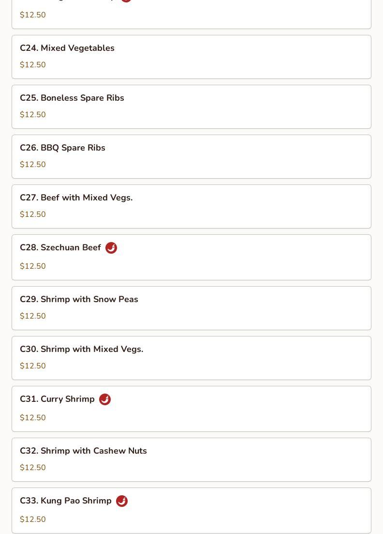Pick C30. Shrimp with Mixed Vegs.
Image resolution: width=383 pixels, height=534 pixels.
[191, 358]
